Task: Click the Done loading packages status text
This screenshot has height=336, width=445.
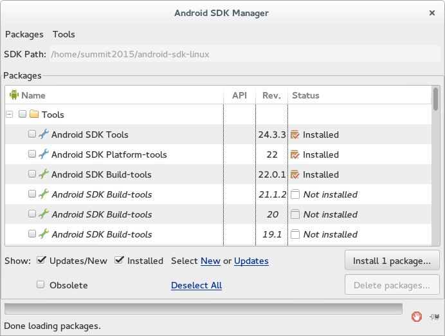Action: (52, 326)
